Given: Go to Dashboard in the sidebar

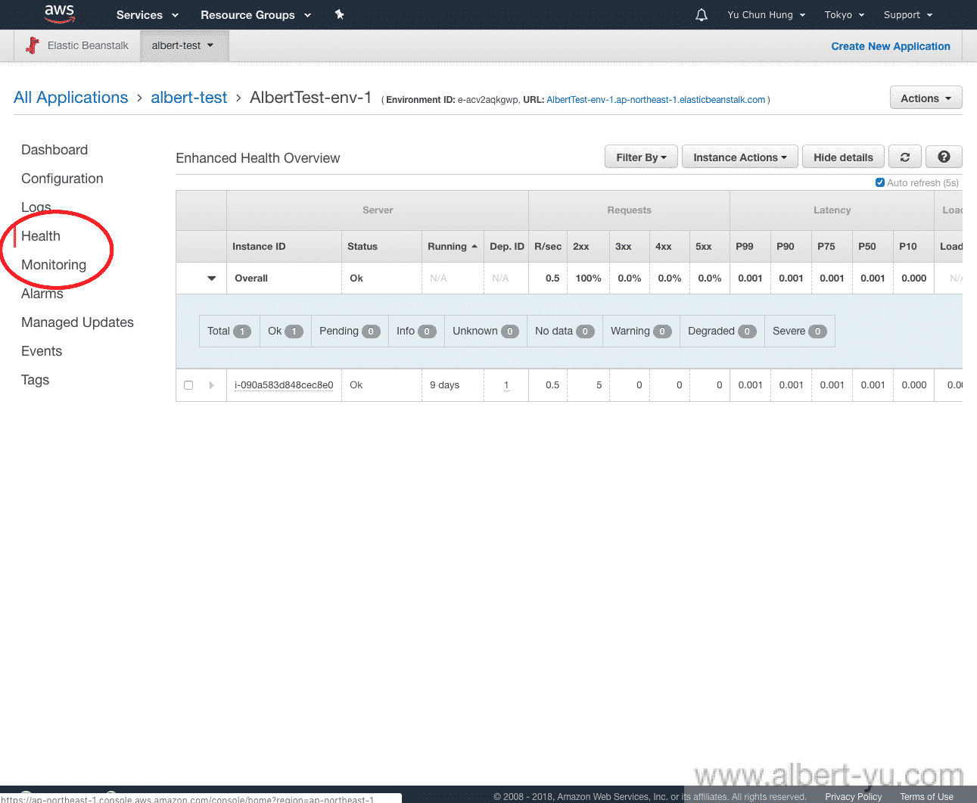Looking at the screenshot, I should coord(54,150).
